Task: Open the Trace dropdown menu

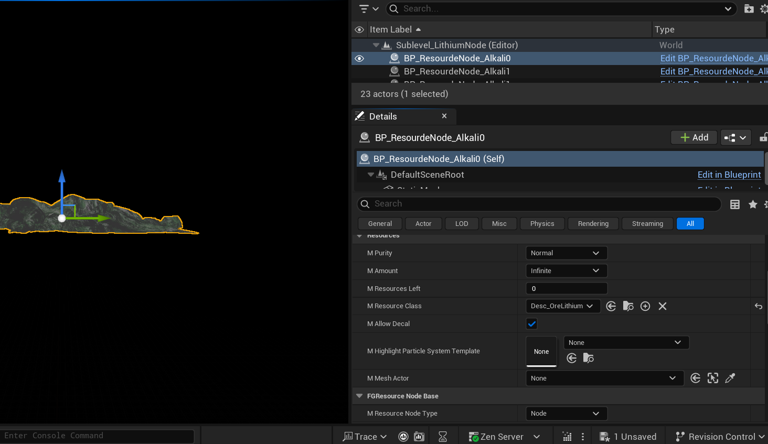Action: click(x=365, y=437)
